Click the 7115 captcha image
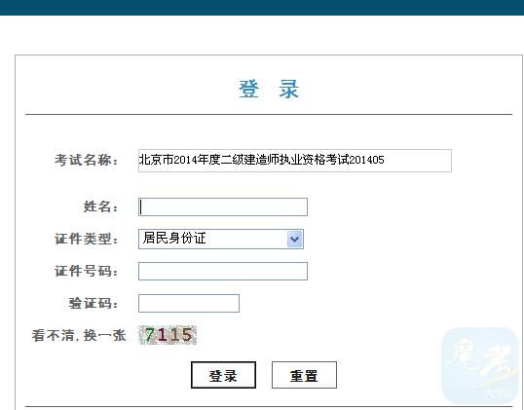The width and height of the screenshot is (524, 410). point(168,335)
